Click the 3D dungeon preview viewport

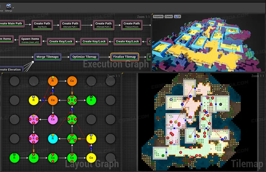[209, 43]
